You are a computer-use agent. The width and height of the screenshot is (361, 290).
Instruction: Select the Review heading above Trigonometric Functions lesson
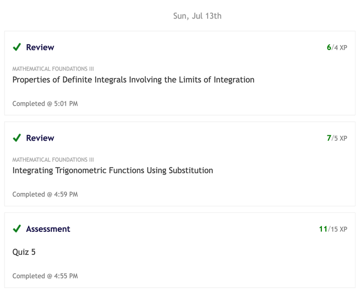[x=40, y=138]
